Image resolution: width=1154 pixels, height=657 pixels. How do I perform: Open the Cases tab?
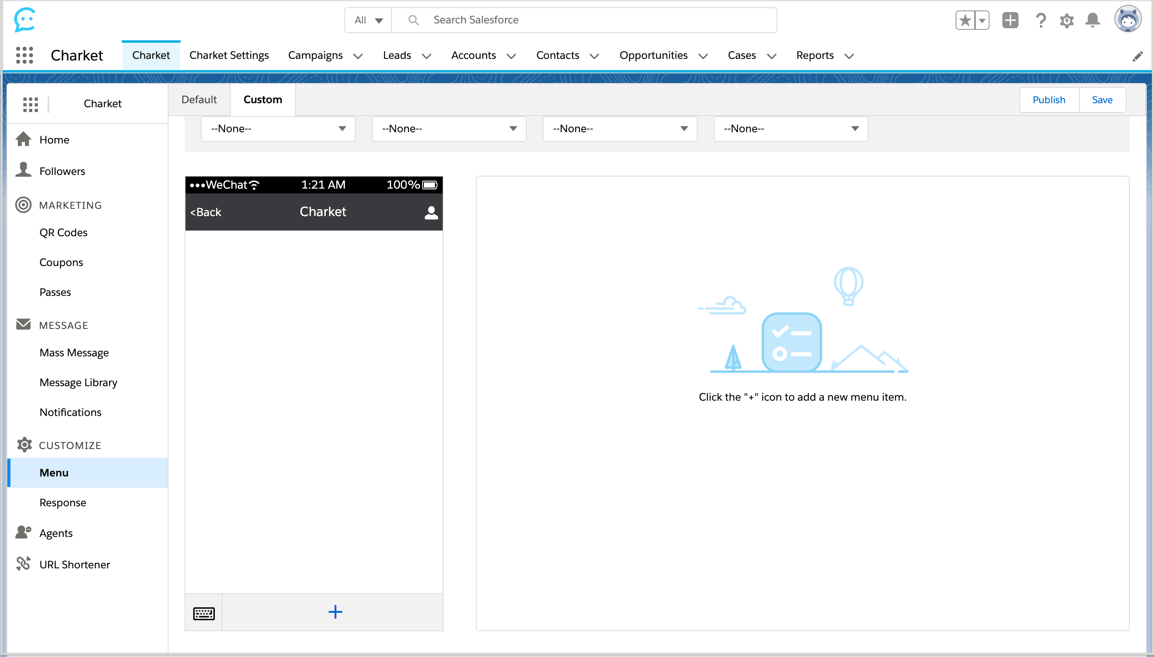pyautogui.click(x=742, y=56)
